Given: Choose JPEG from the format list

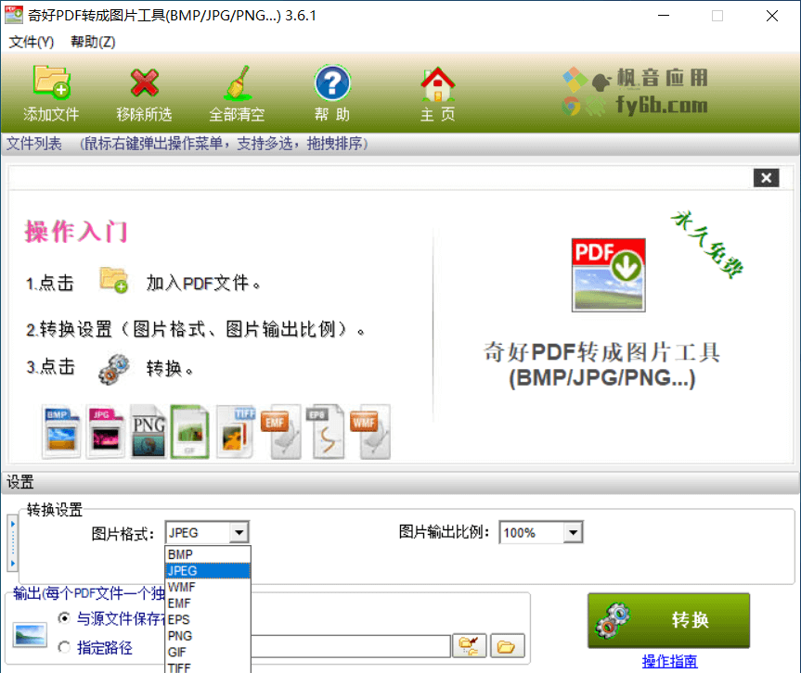Looking at the screenshot, I should (208, 570).
